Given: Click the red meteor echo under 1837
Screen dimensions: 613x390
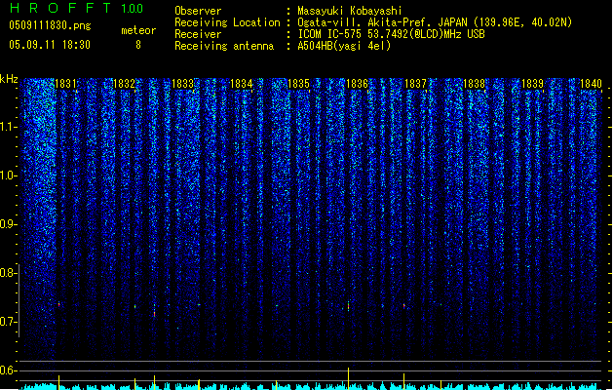Looking at the screenshot, I should click(x=404, y=305).
